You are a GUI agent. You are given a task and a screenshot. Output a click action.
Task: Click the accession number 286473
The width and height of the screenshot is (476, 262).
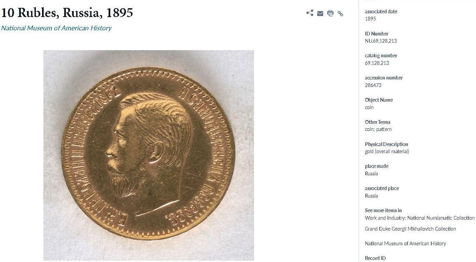tap(373, 85)
